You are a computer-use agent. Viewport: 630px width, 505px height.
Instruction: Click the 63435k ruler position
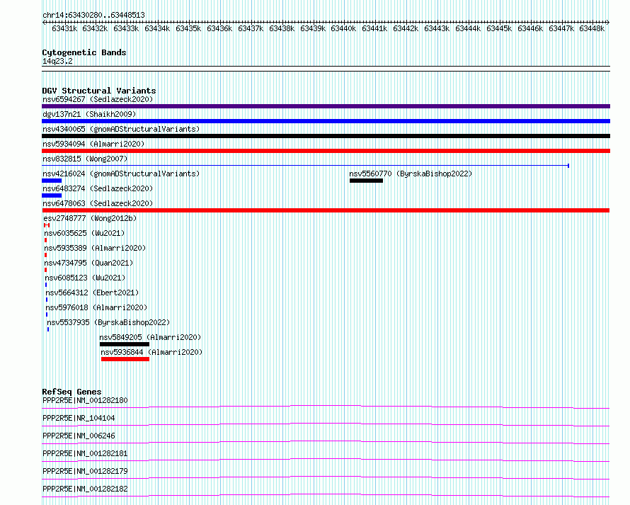[188, 28]
